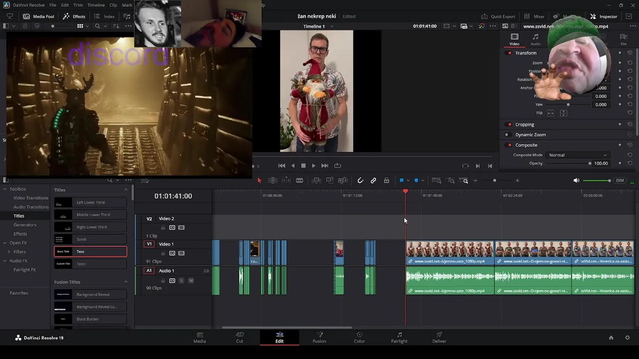Open the Trim menu
Image resolution: width=639 pixels, height=359 pixels.
pos(78,5)
